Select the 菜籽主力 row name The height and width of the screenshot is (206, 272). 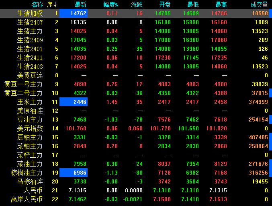(30, 155)
